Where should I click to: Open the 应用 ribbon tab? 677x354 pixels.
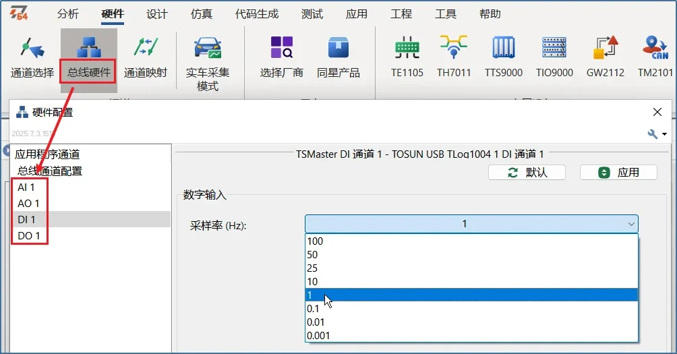(x=357, y=13)
